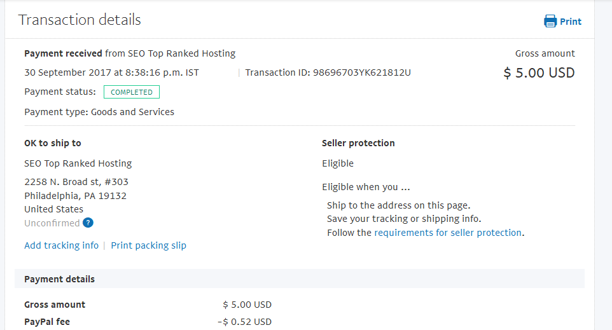Click the PayPal fee amount of -$0.52 USD
The width and height of the screenshot is (612, 330).
click(244, 322)
